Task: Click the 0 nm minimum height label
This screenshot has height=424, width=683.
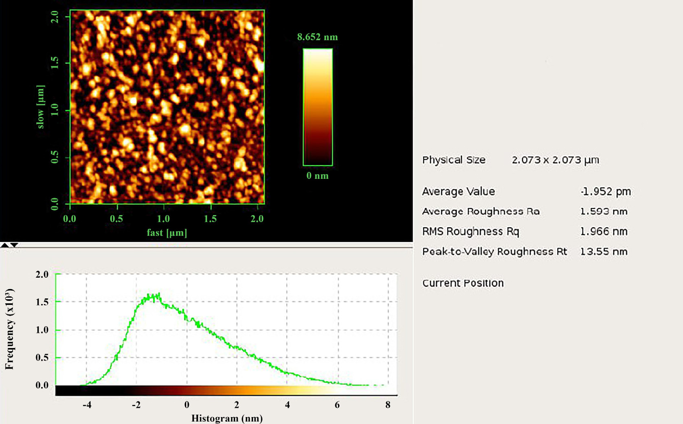Action: click(x=317, y=176)
